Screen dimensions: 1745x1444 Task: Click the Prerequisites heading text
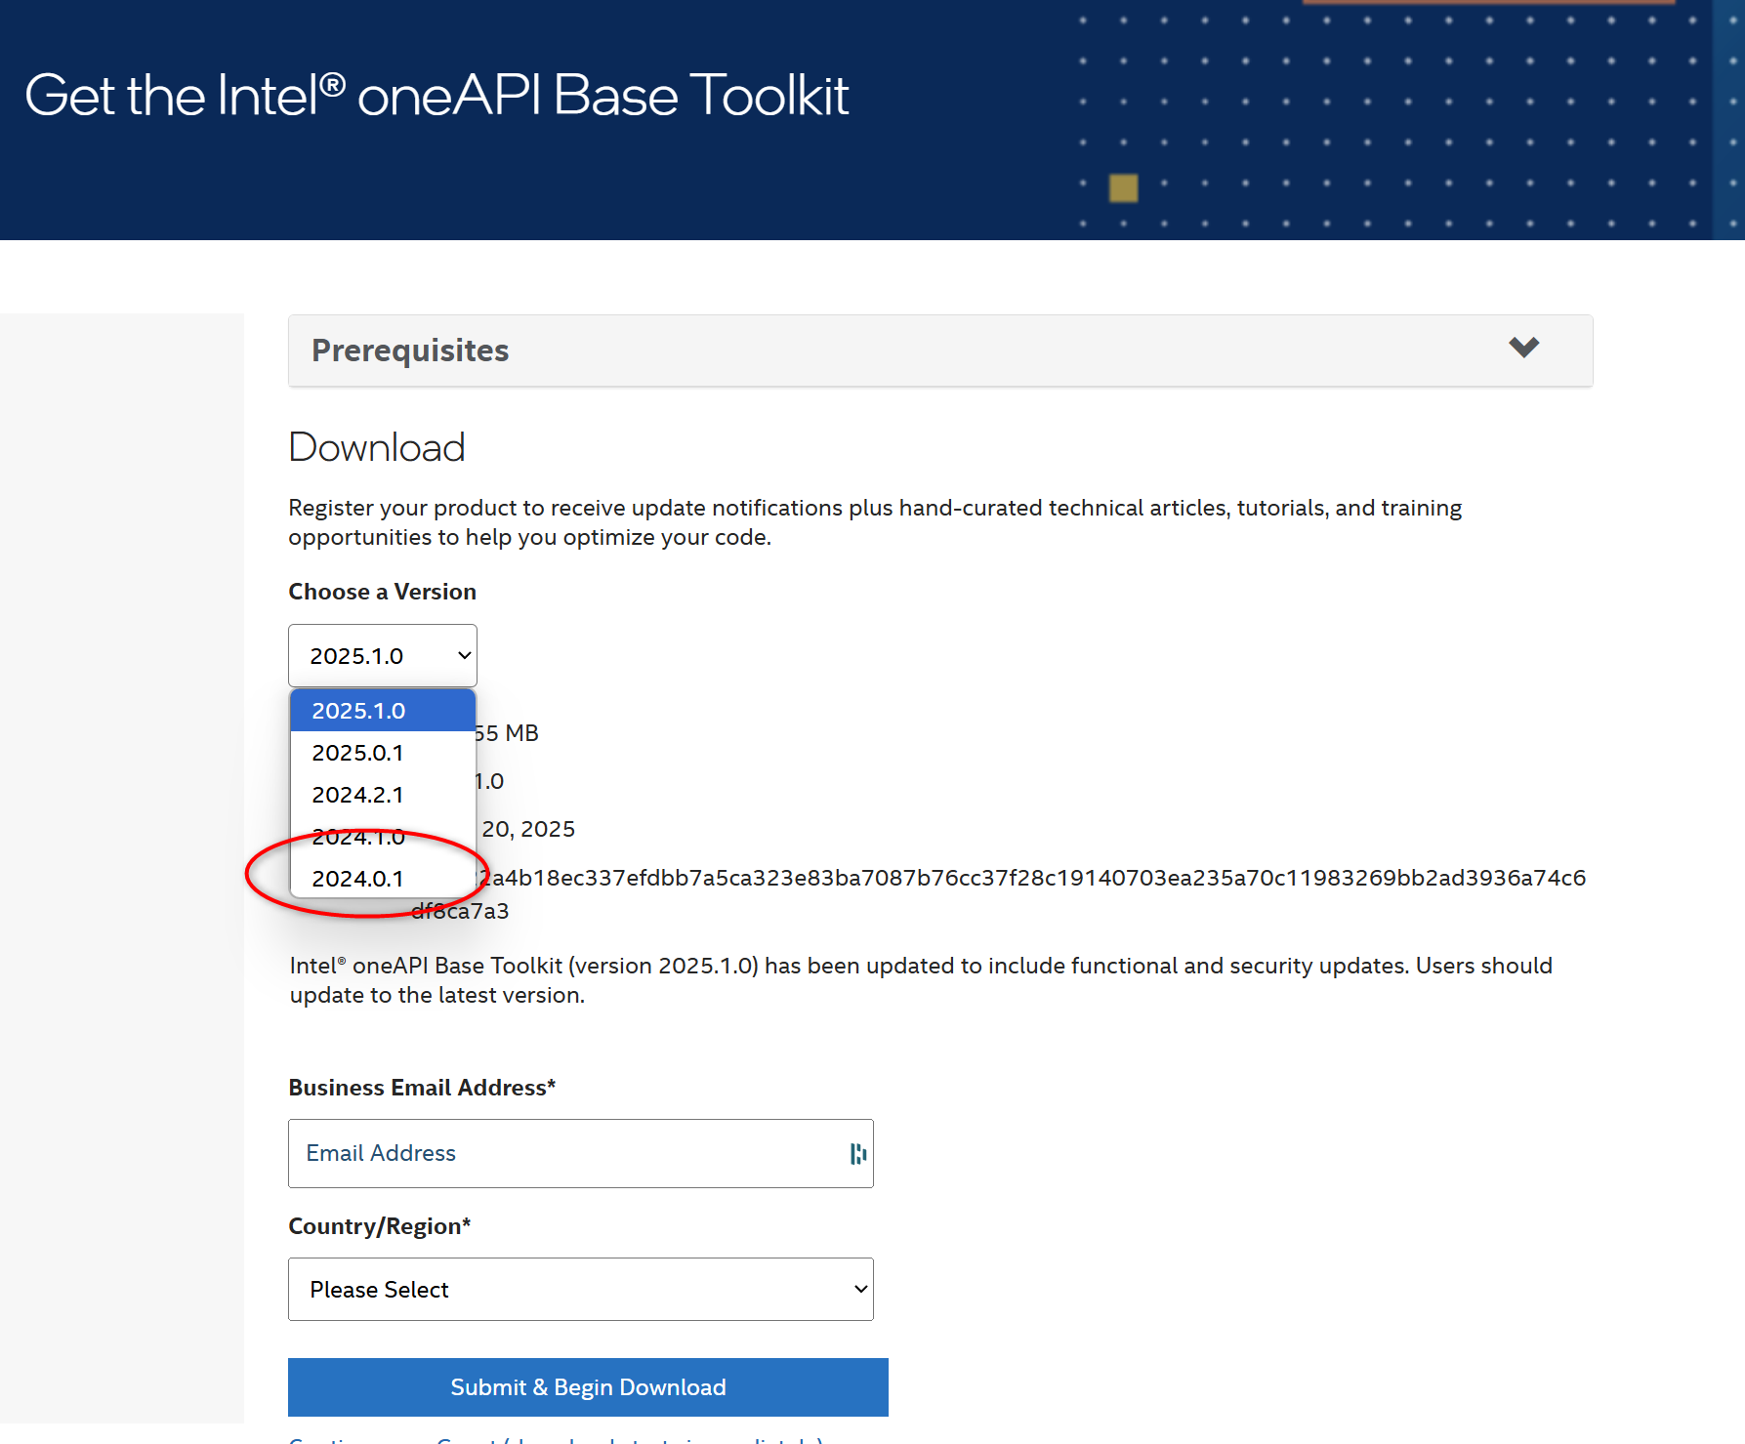(410, 351)
